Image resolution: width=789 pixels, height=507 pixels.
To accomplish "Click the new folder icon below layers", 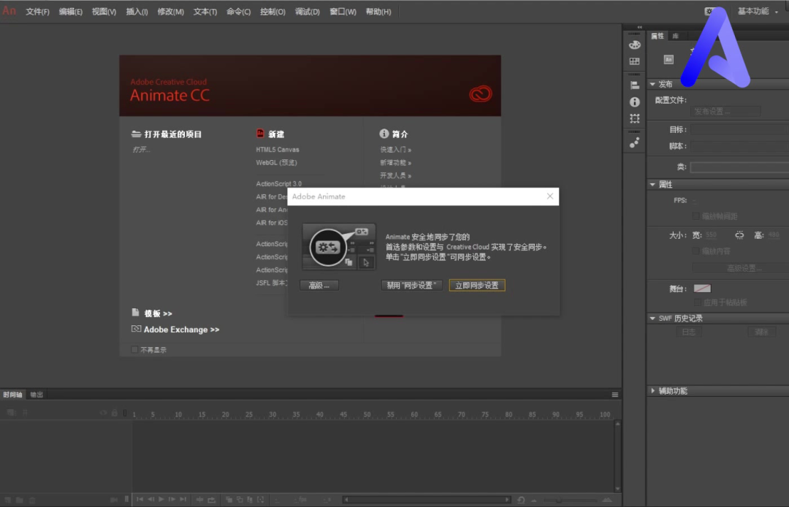I will 20,500.
